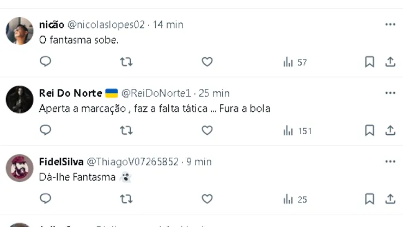Viewport: 403px width, 227px height.
Task: Open FidelSilva's profile name link
Action: pos(61,162)
